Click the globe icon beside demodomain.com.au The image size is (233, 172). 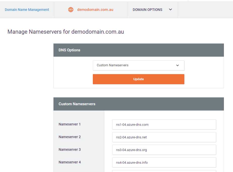pos(71,10)
